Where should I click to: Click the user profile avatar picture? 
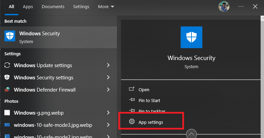[224, 6]
